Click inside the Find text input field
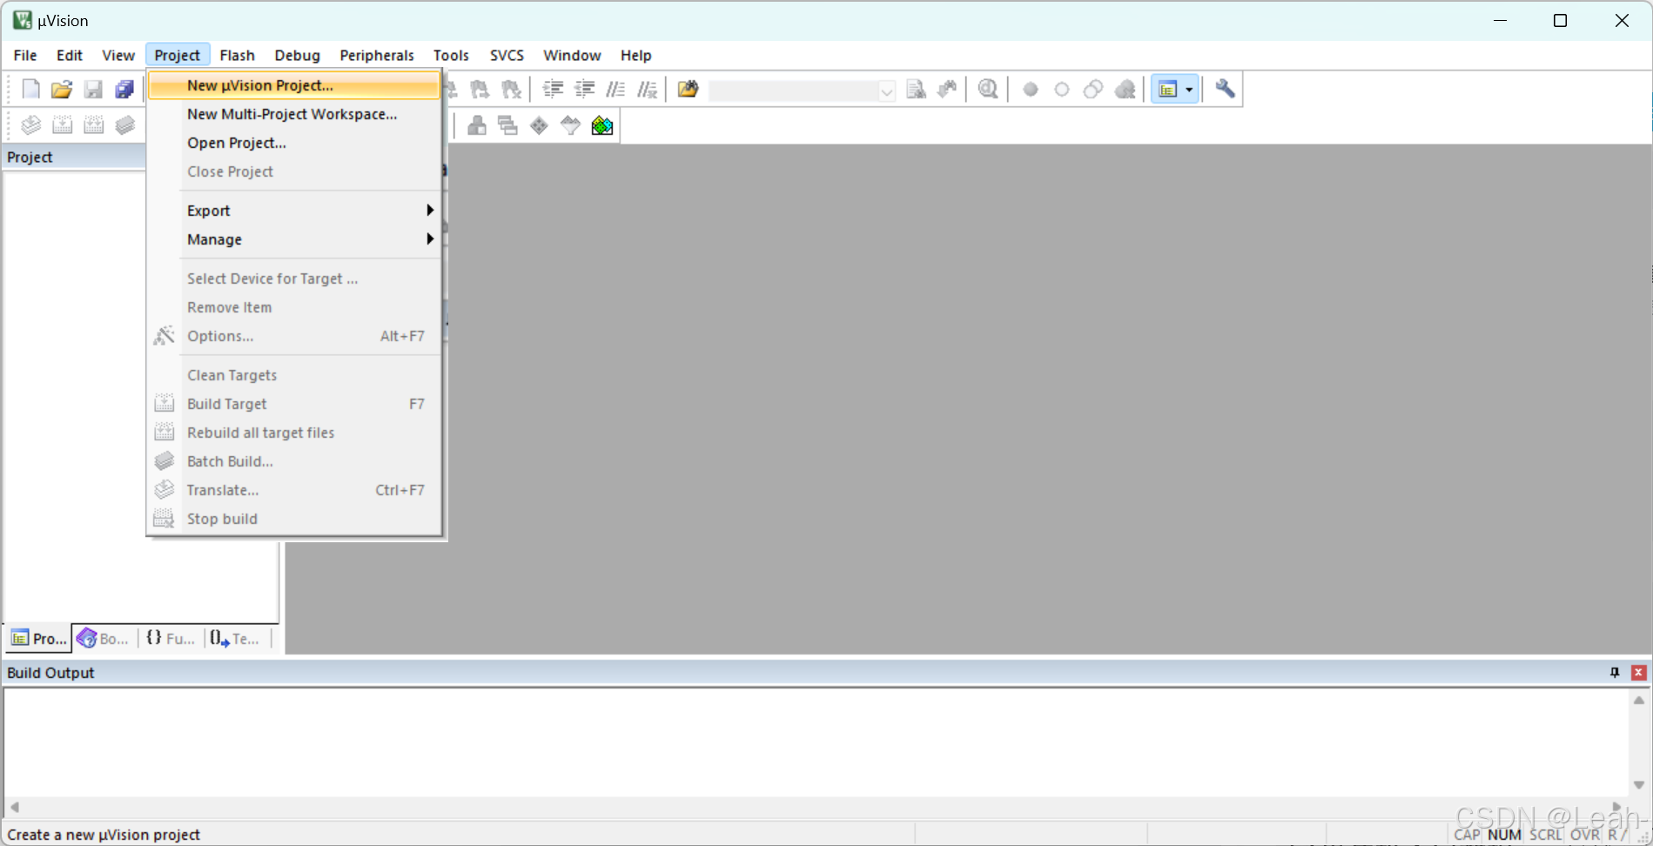The height and width of the screenshot is (846, 1653). click(x=794, y=91)
